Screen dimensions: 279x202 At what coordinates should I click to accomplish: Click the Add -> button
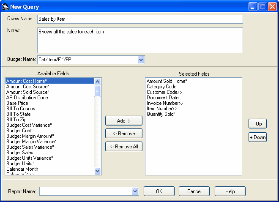tap(124, 121)
